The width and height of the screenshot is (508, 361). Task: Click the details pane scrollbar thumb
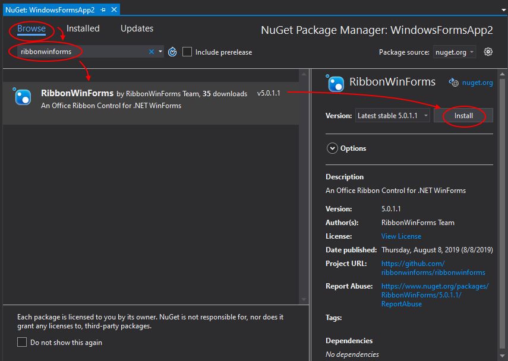[x=503, y=212]
